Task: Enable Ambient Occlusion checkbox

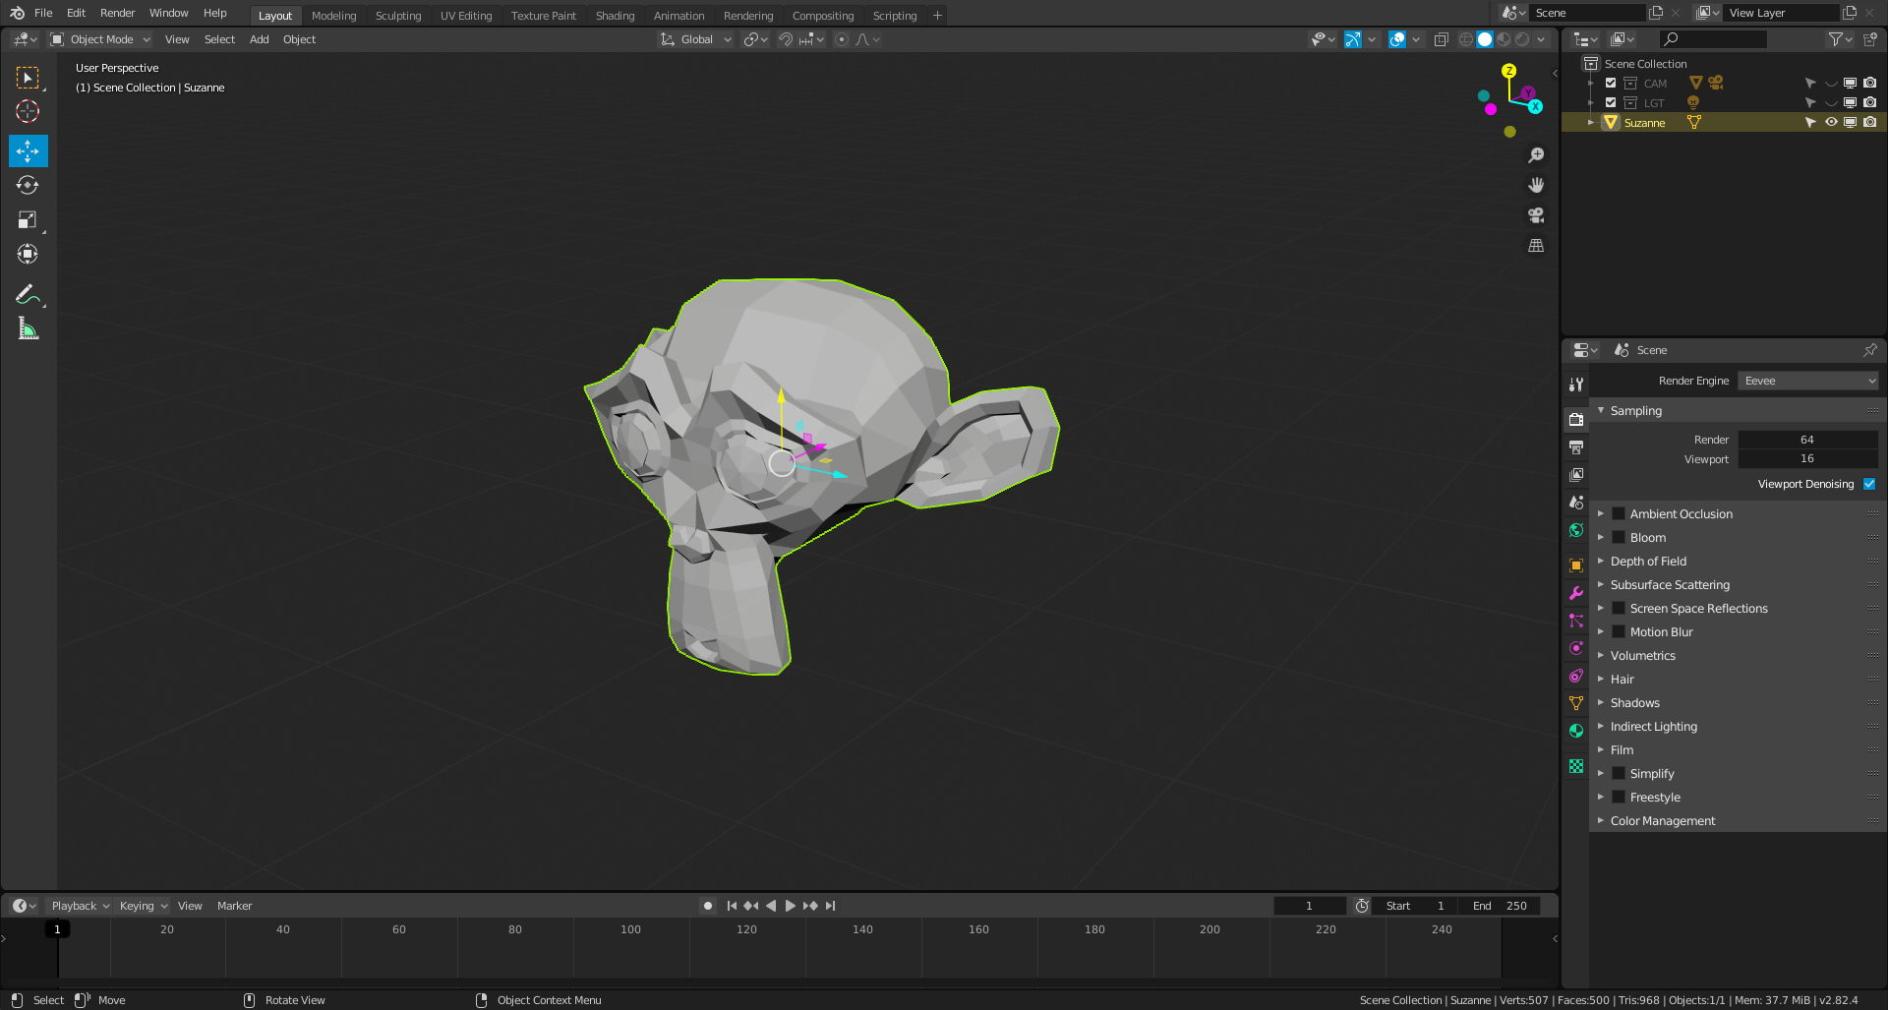Action: (1619, 514)
